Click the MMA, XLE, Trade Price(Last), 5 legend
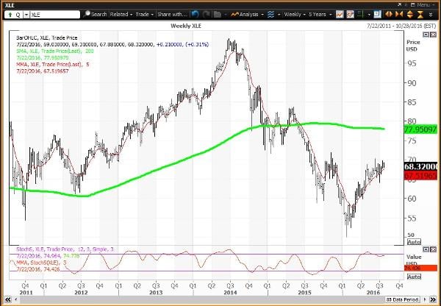The image size is (441, 306). [x=53, y=65]
